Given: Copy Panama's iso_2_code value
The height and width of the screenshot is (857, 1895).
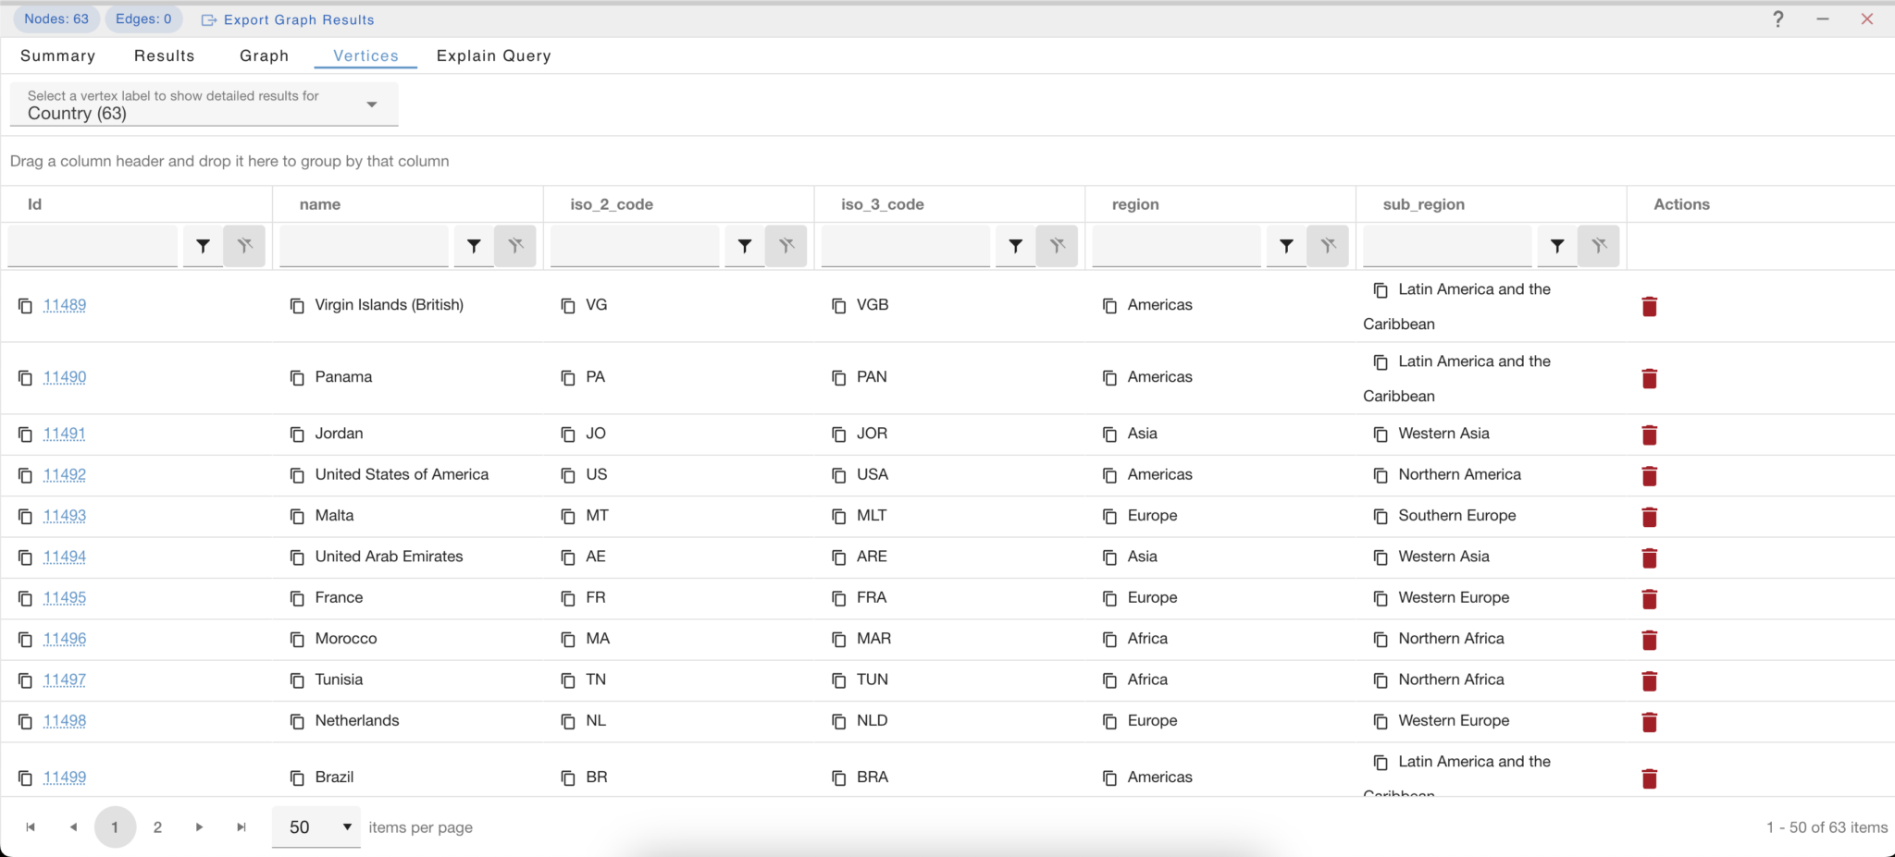Looking at the screenshot, I should (x=567, y=377).
